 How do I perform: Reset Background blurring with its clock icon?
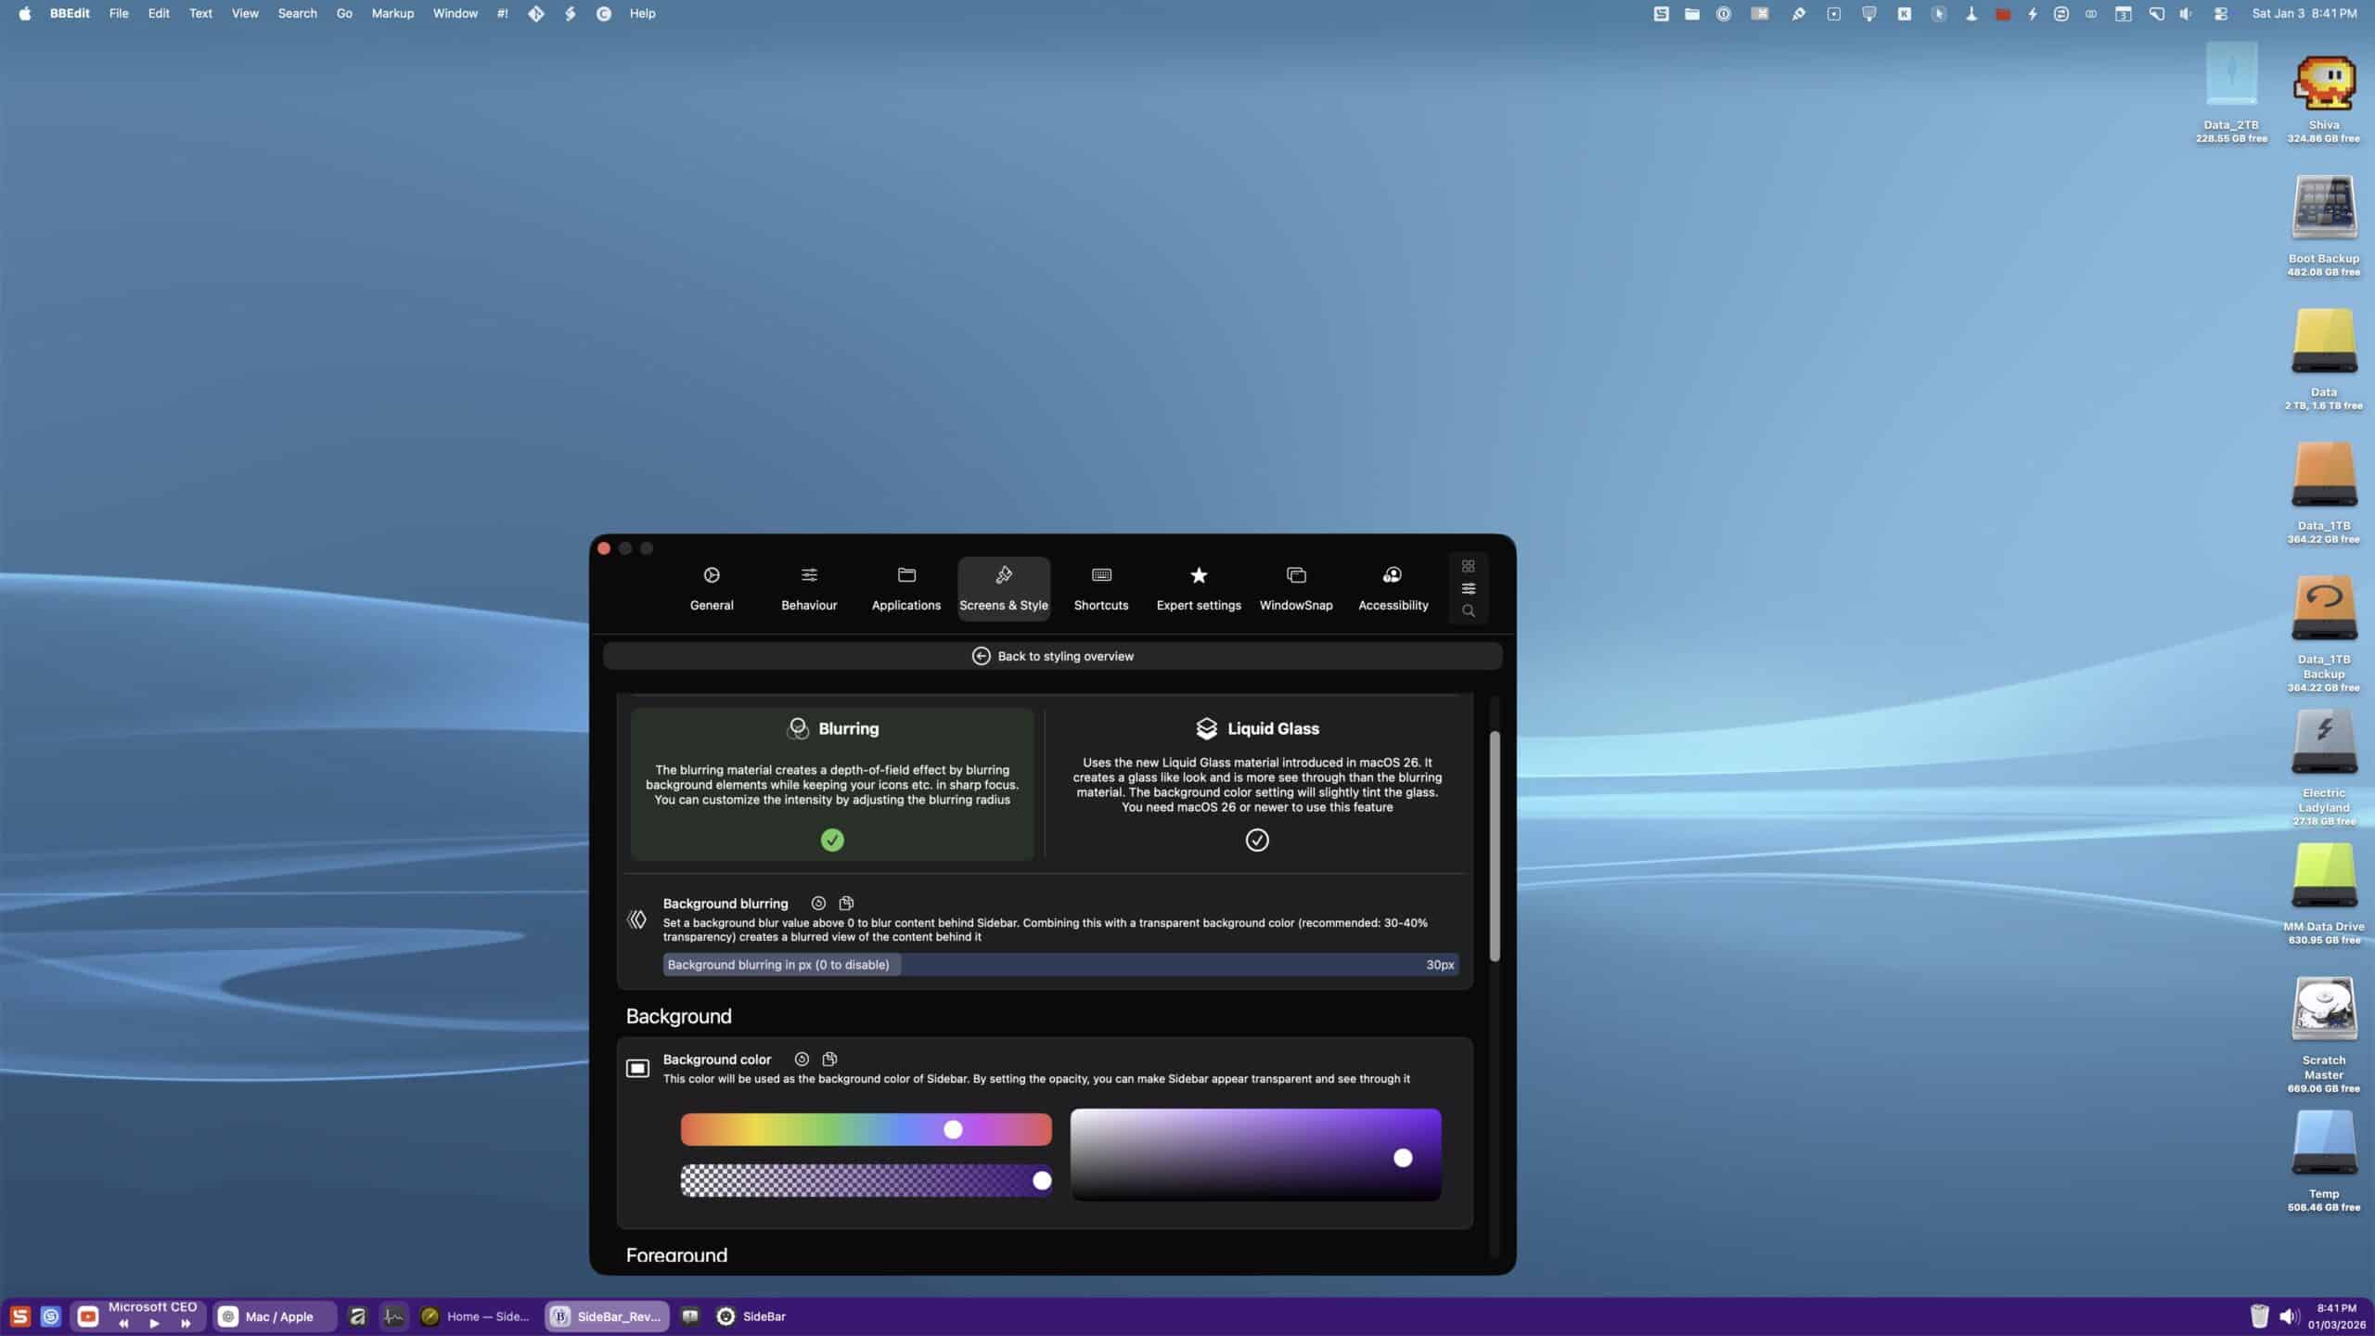818,903
